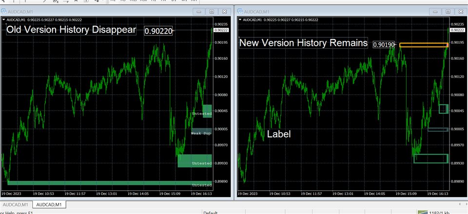
Task: Click the 0.89970 price axis label in right chart
Action: pyautogui.click(x=458, y=145)
